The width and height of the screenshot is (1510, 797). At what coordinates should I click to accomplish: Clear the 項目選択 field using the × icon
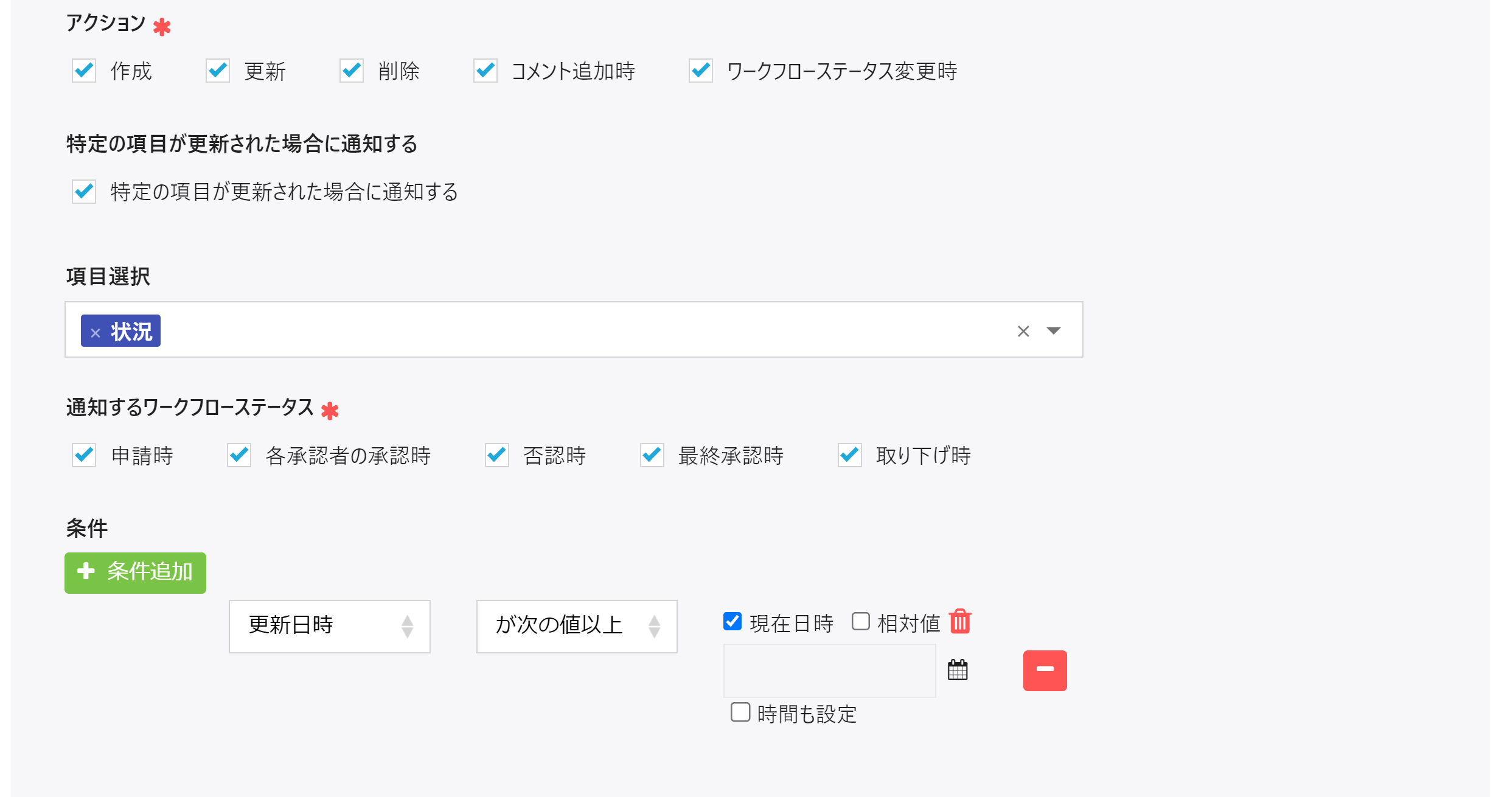click(1024, 330)
